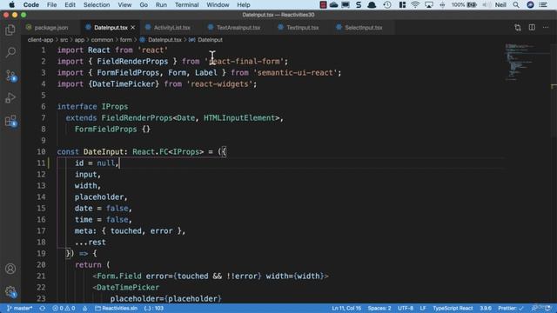The image size is (557, 313).
Task: Close the DateInput.tsx tab
Action: coord(133,27)
